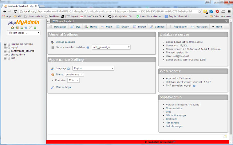The image size is (233, 145).
Task: Click the Server: localhost breadcrumb
Action: [65, 21]
